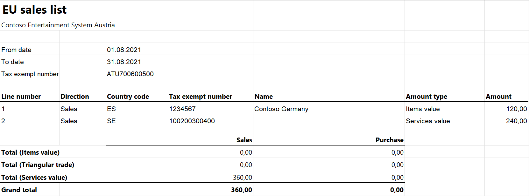Select the 'Name' column header
The image size is (529, 196).
click(264, 97)
